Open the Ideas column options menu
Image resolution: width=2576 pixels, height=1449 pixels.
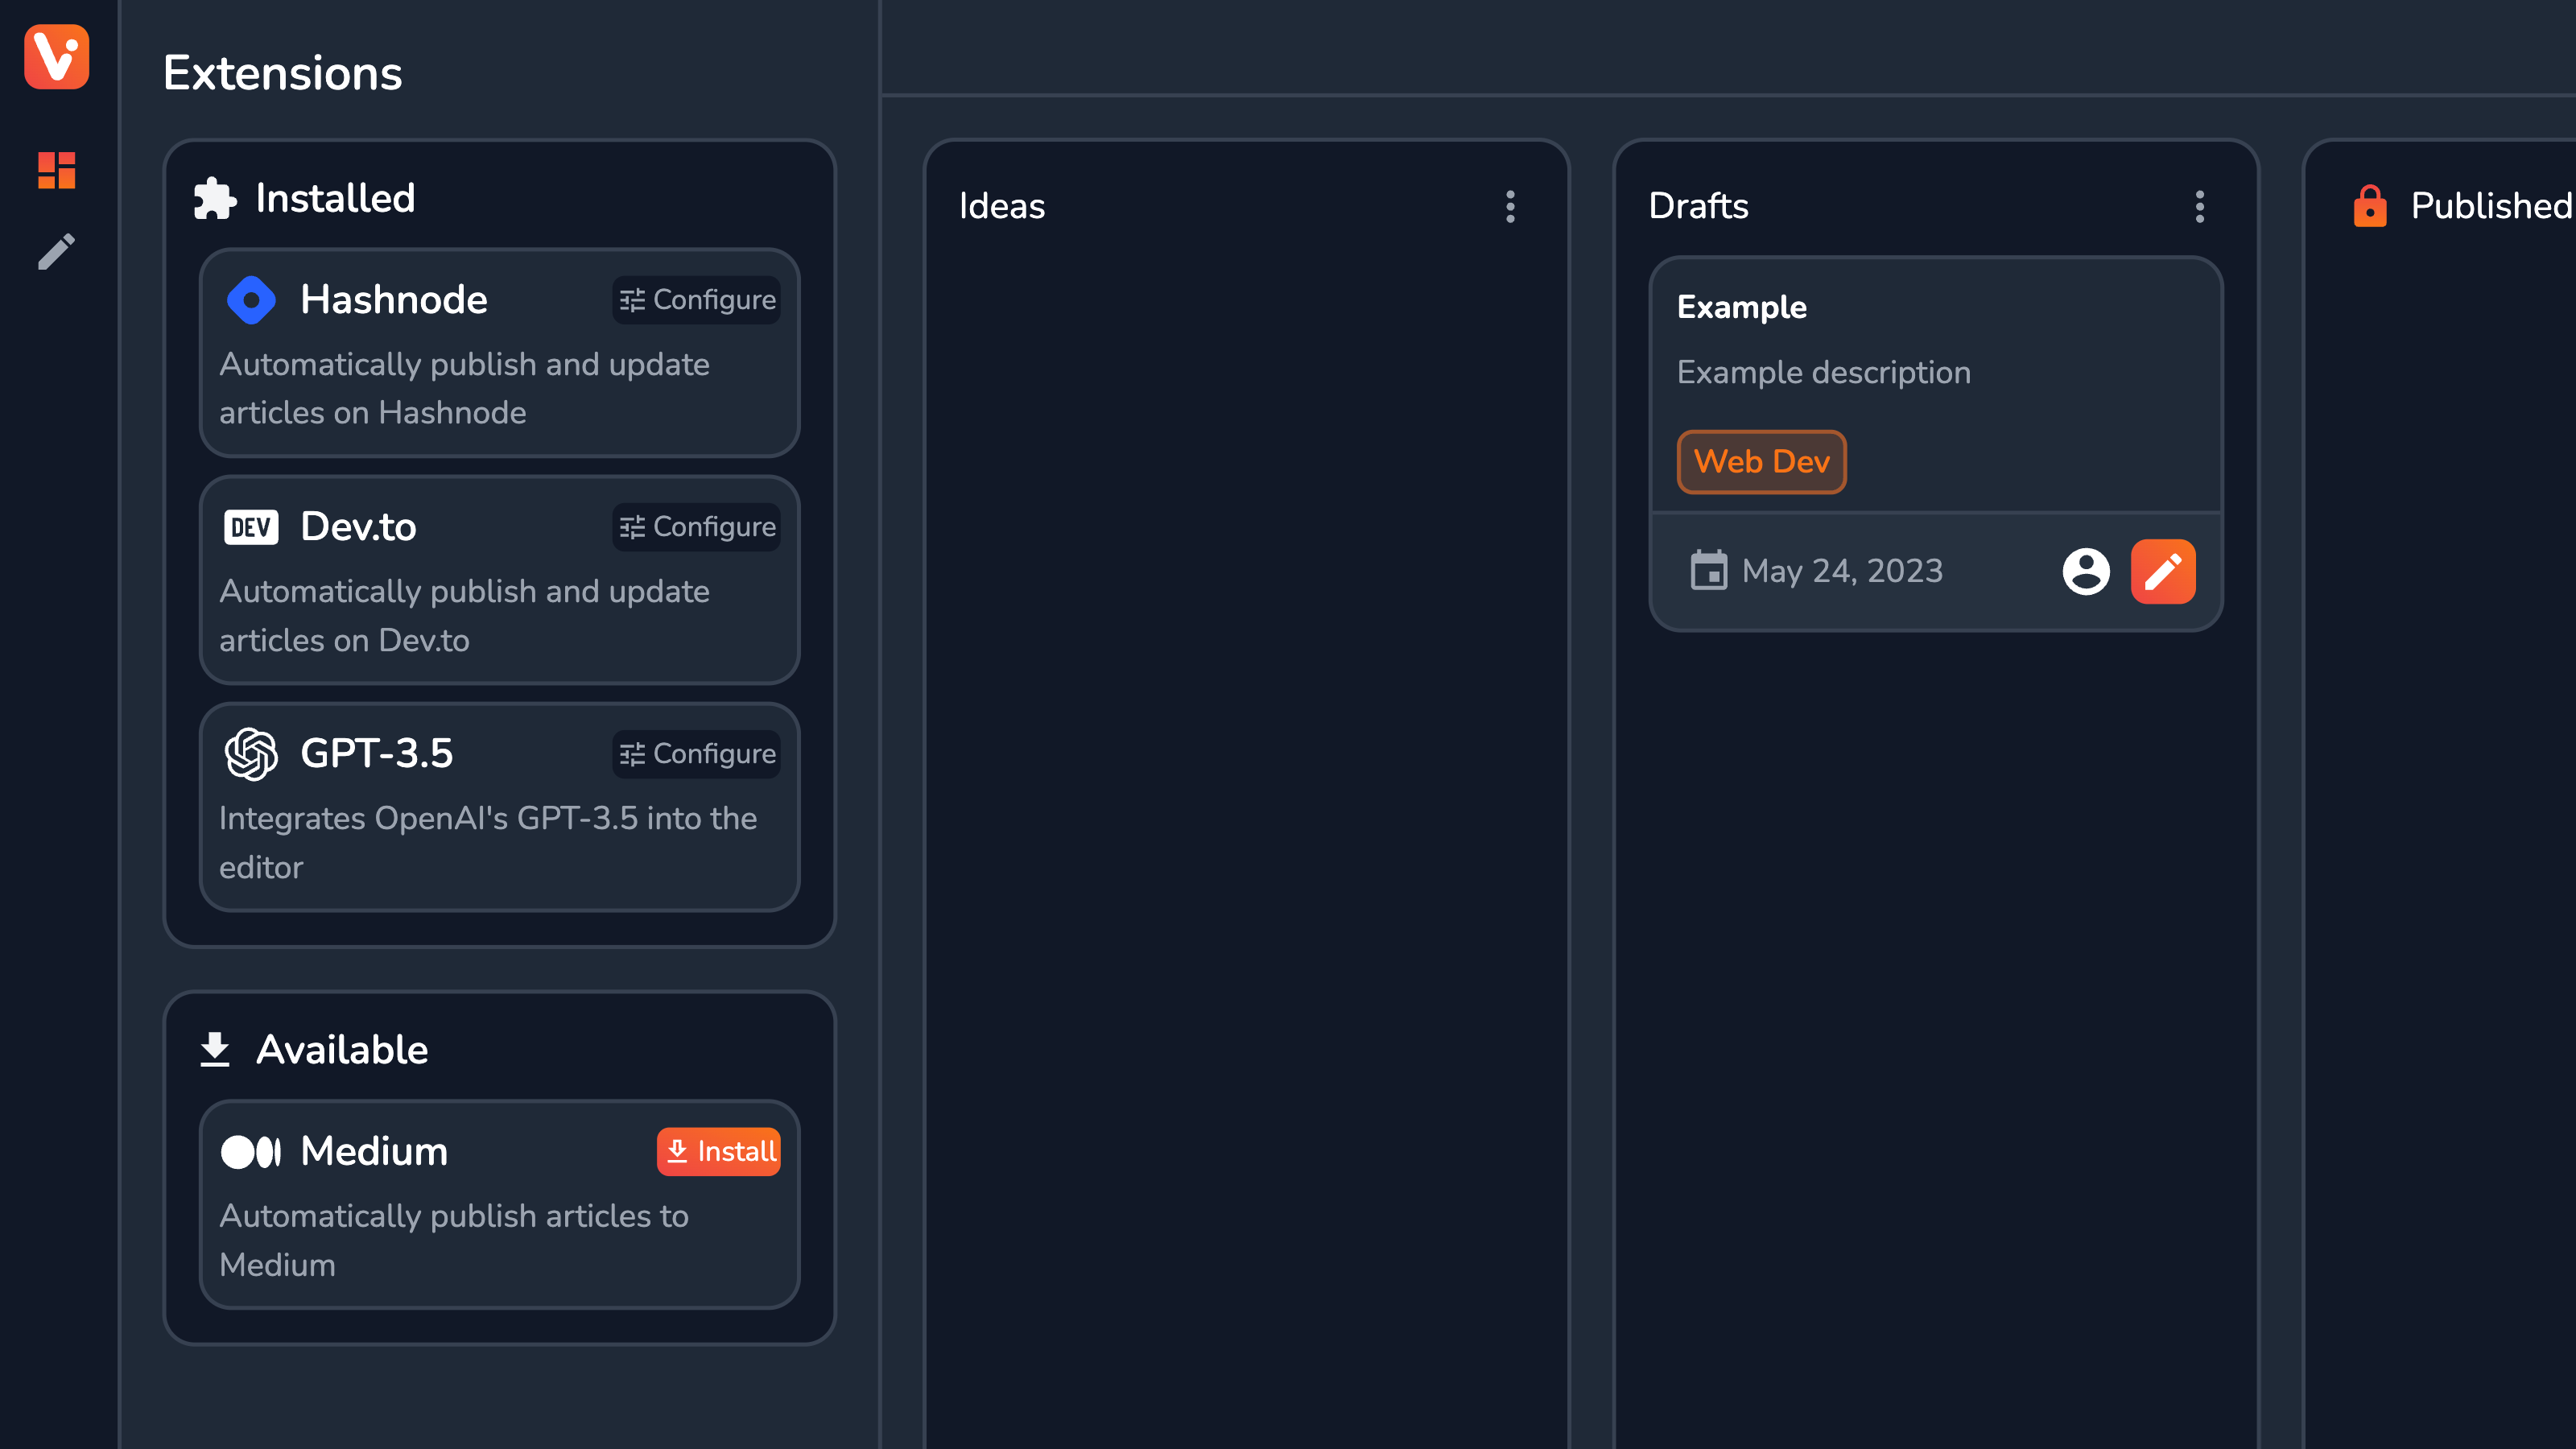[1510, 206]
